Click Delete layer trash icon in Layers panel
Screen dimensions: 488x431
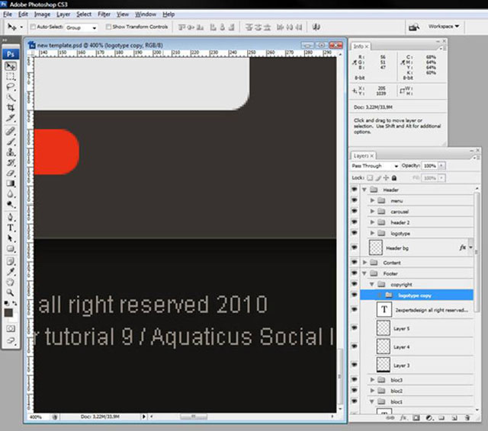(467, 418)
